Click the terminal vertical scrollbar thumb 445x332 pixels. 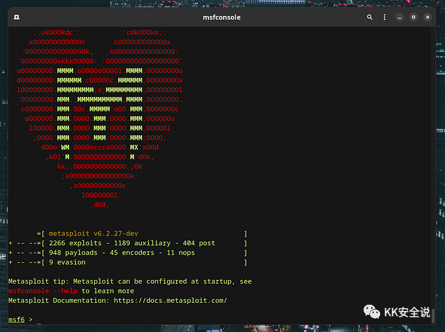point(433,315)
